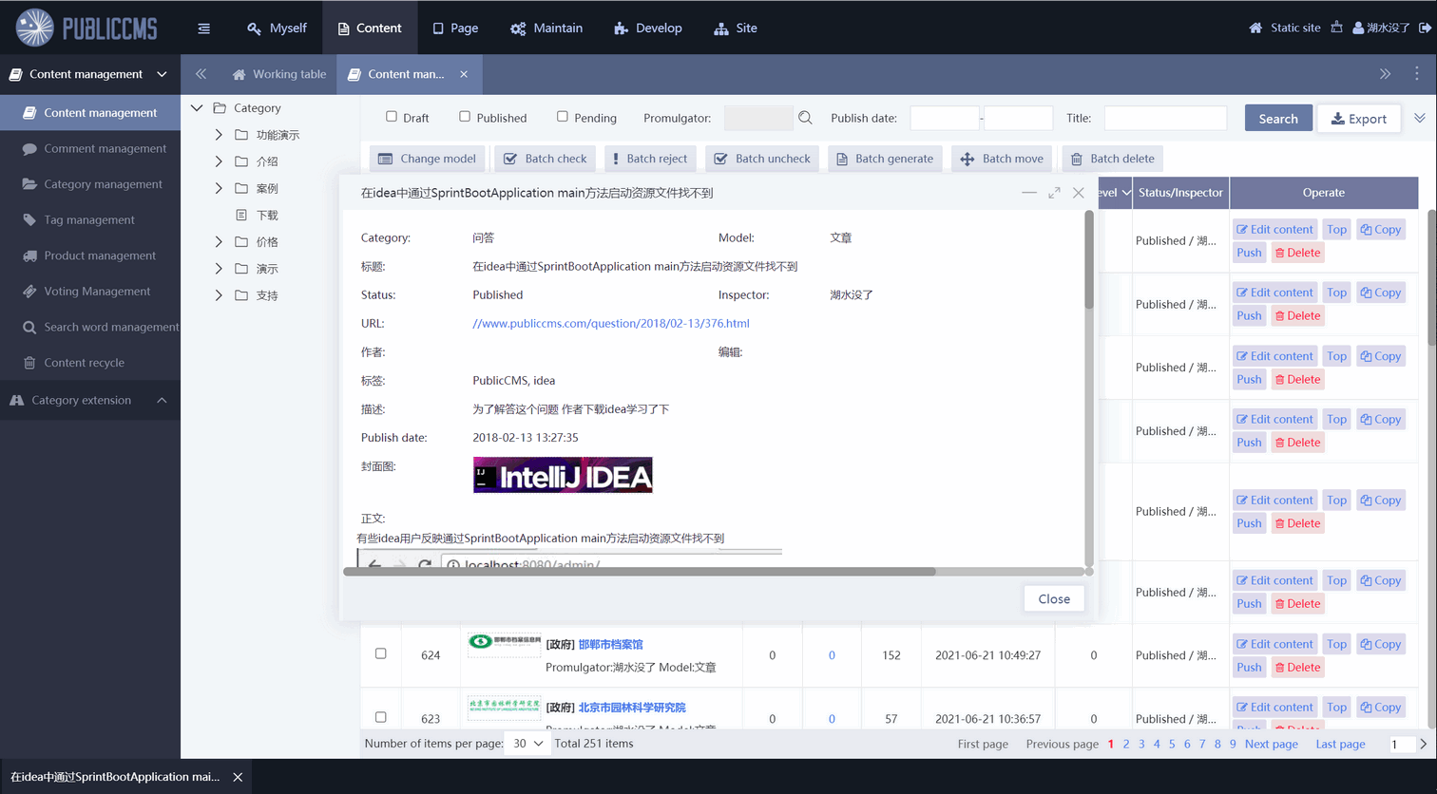
Task: Expand the 价格 category folder
Action: click(x=219, y=242)
